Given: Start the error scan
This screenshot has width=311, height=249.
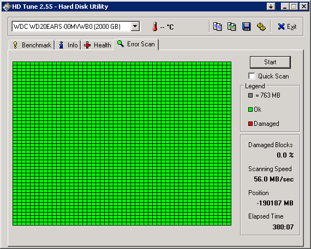Looking at the screenshot, I should coord(270,62).
